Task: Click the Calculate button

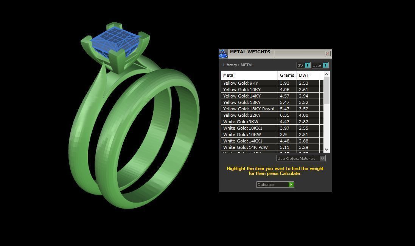Action: pyautogui.click(x=275, y=184)
